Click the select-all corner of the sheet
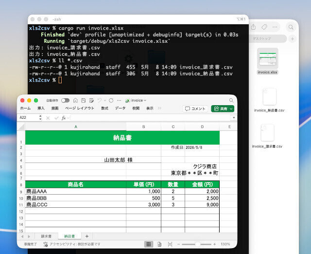This screenshot has width=311, height=254. (21, 127)
